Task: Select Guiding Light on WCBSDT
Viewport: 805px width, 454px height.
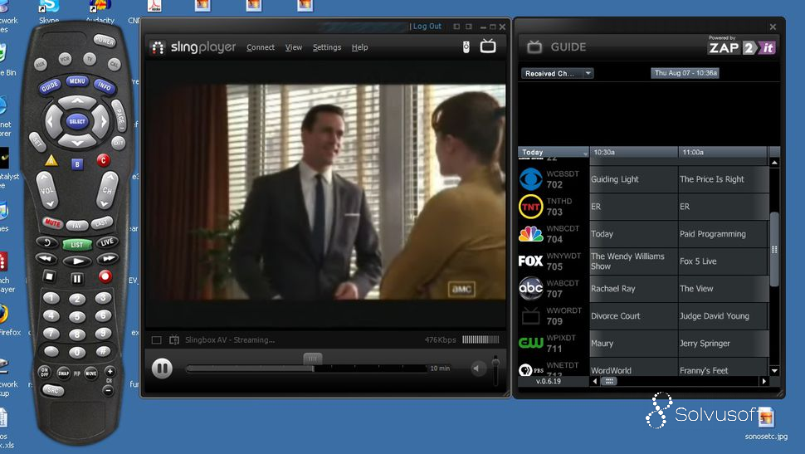Action: (633, 179)
